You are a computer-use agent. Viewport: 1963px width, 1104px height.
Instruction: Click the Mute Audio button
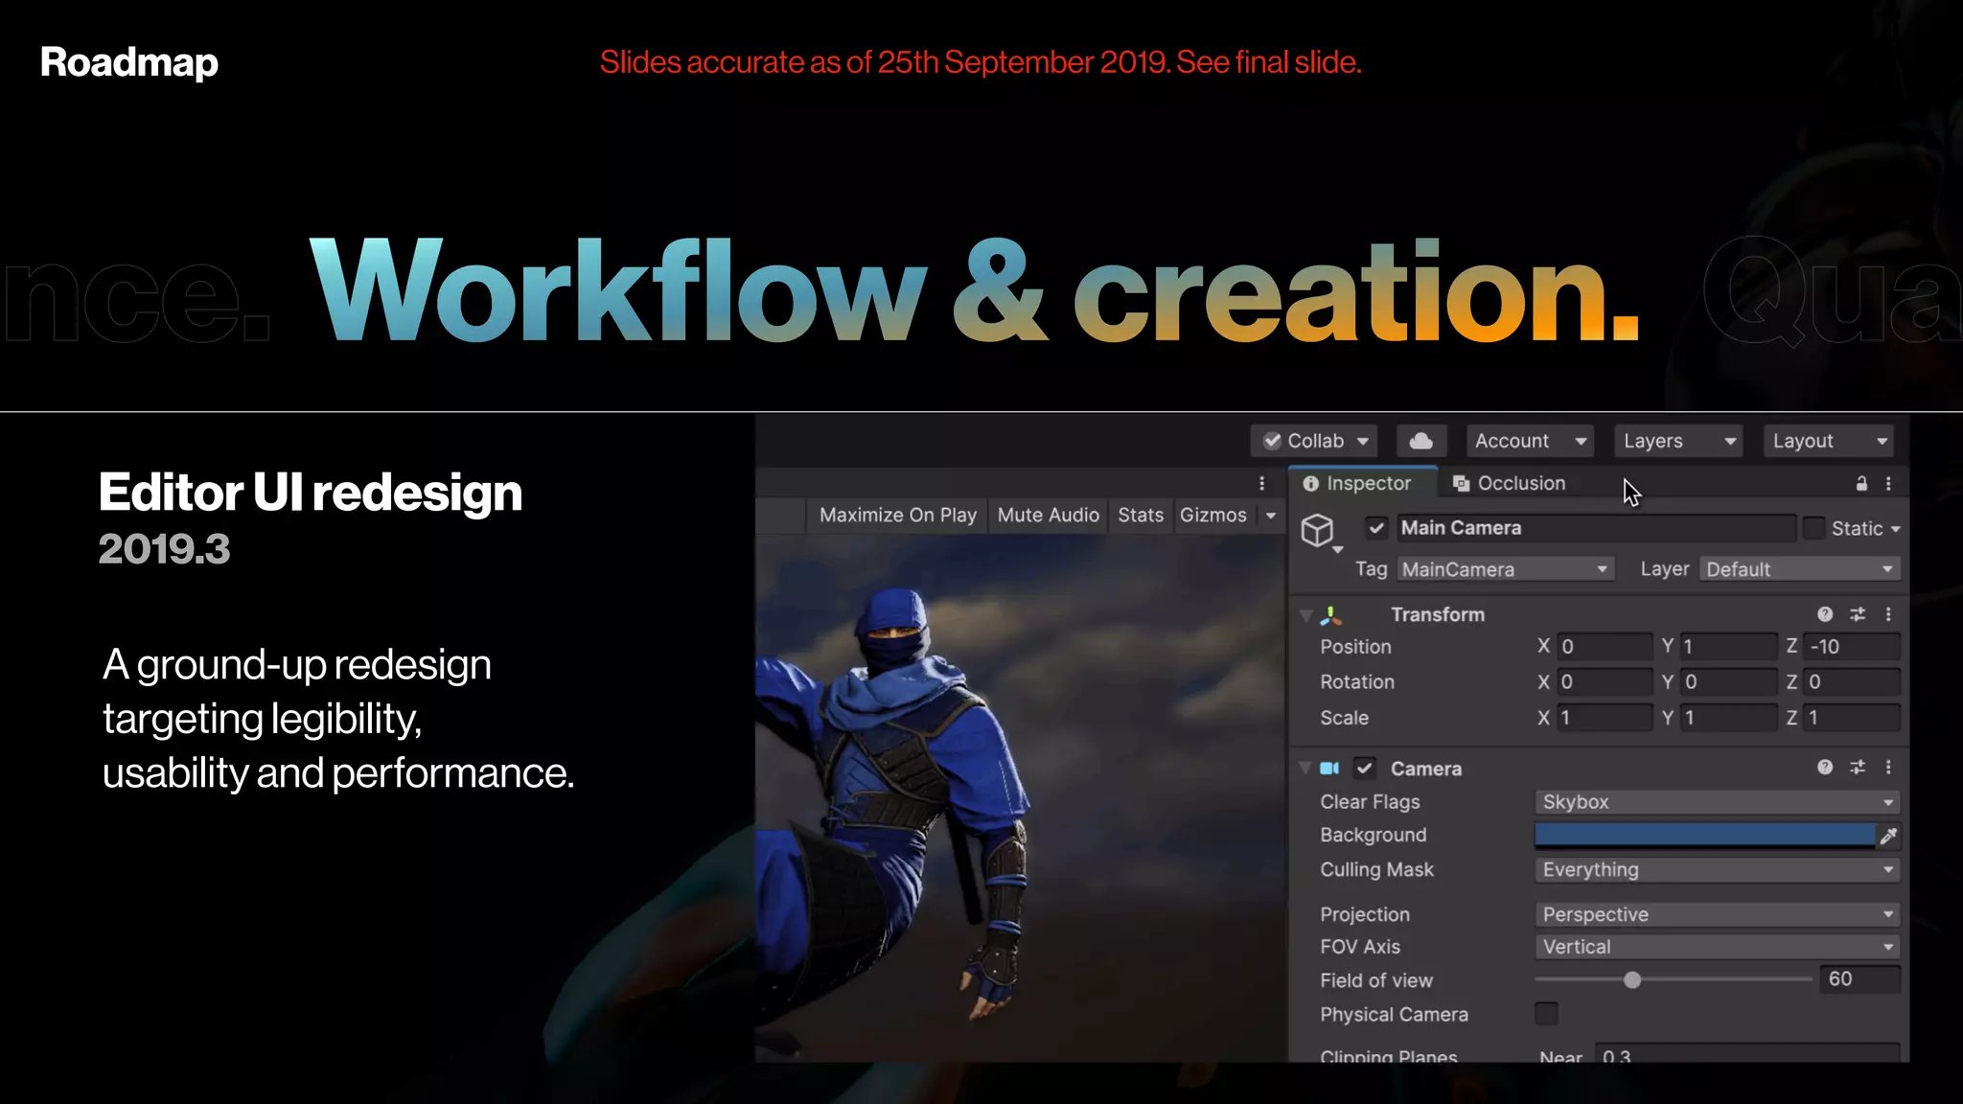[x=1048, y=516]
